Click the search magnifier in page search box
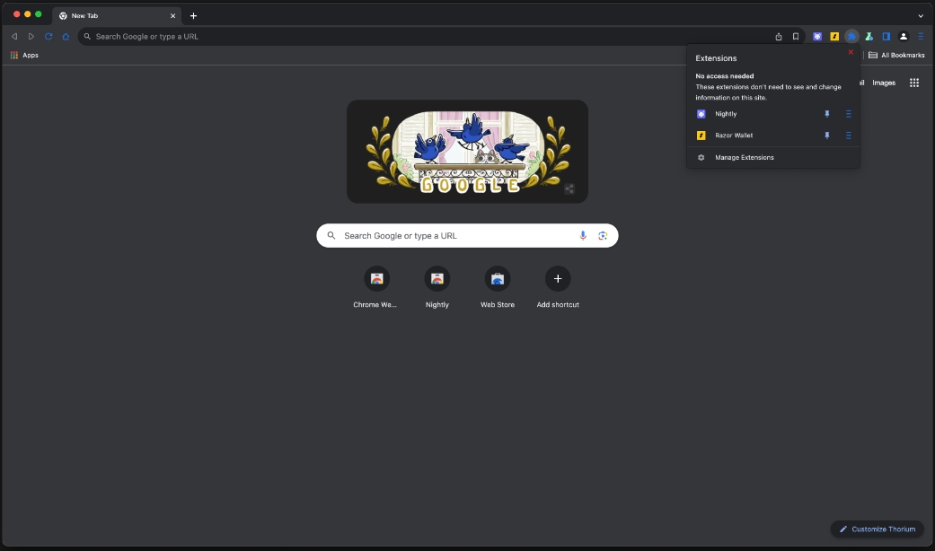 click(x=331, y=236)
